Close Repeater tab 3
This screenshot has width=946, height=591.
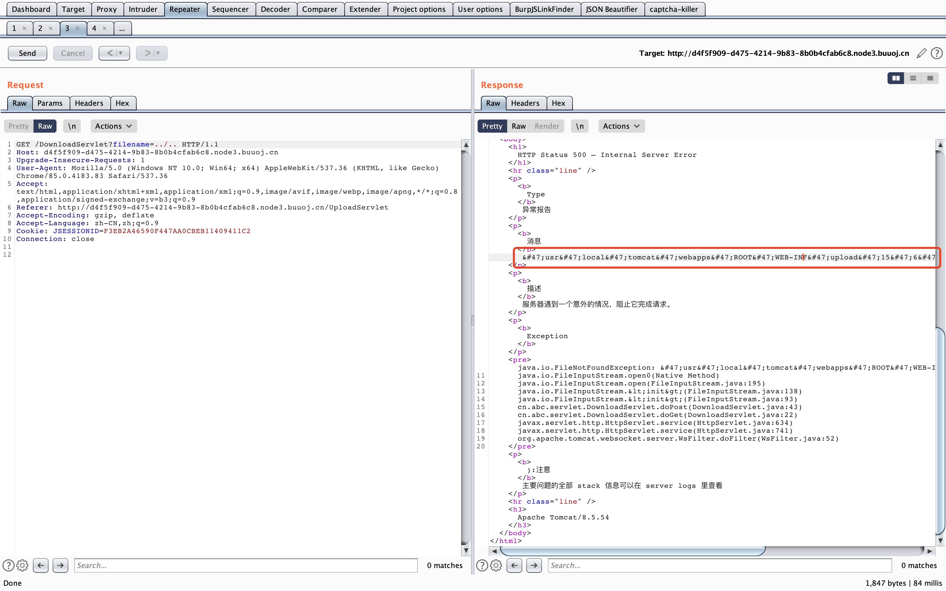coord(78,28)
